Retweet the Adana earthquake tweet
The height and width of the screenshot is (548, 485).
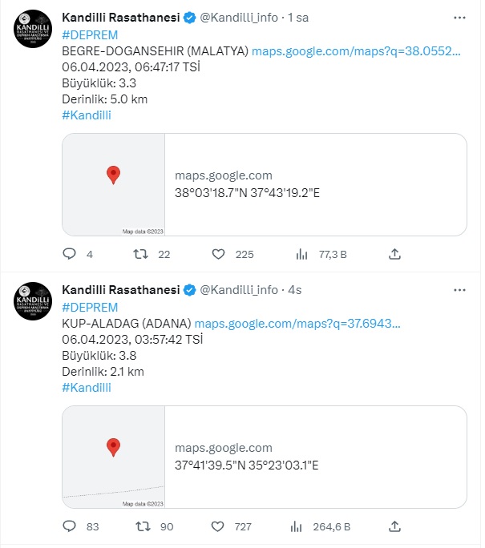[139, 526]
